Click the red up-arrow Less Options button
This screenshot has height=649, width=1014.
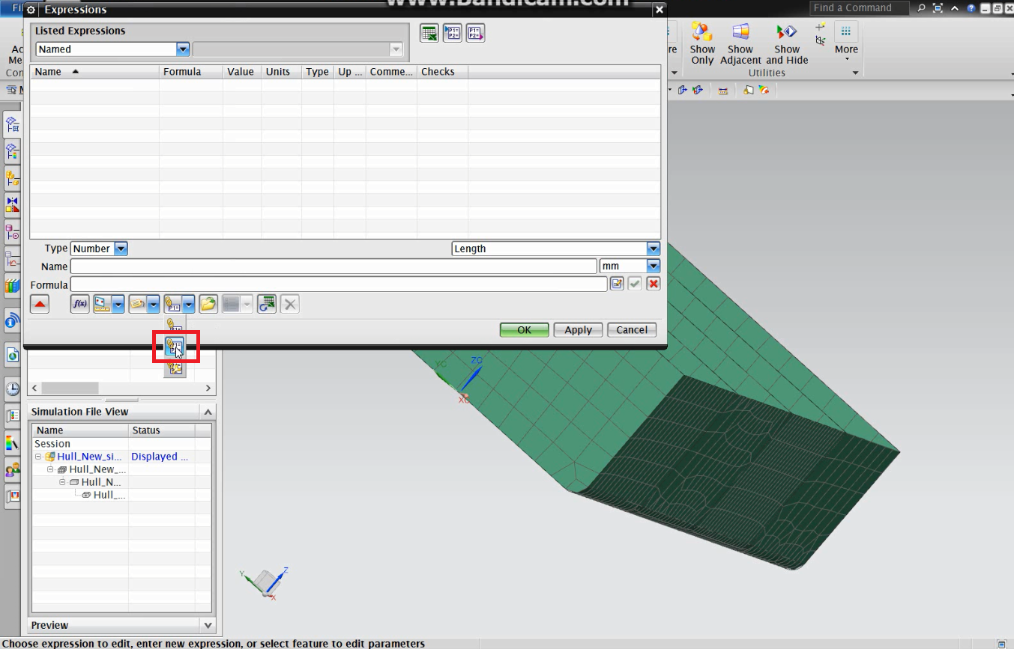pos(40,304)
